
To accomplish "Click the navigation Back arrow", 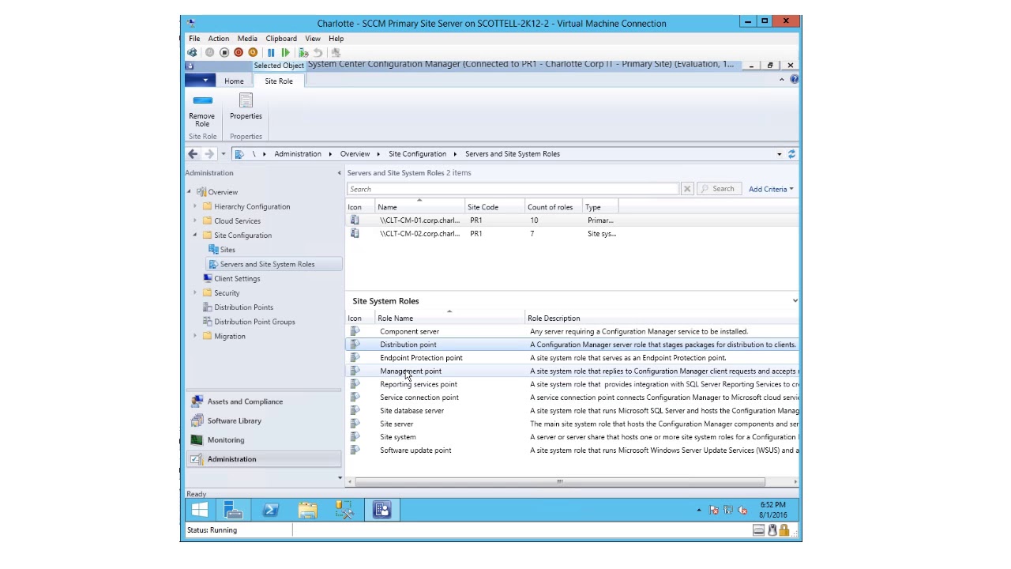I will (x=194, y=154).
